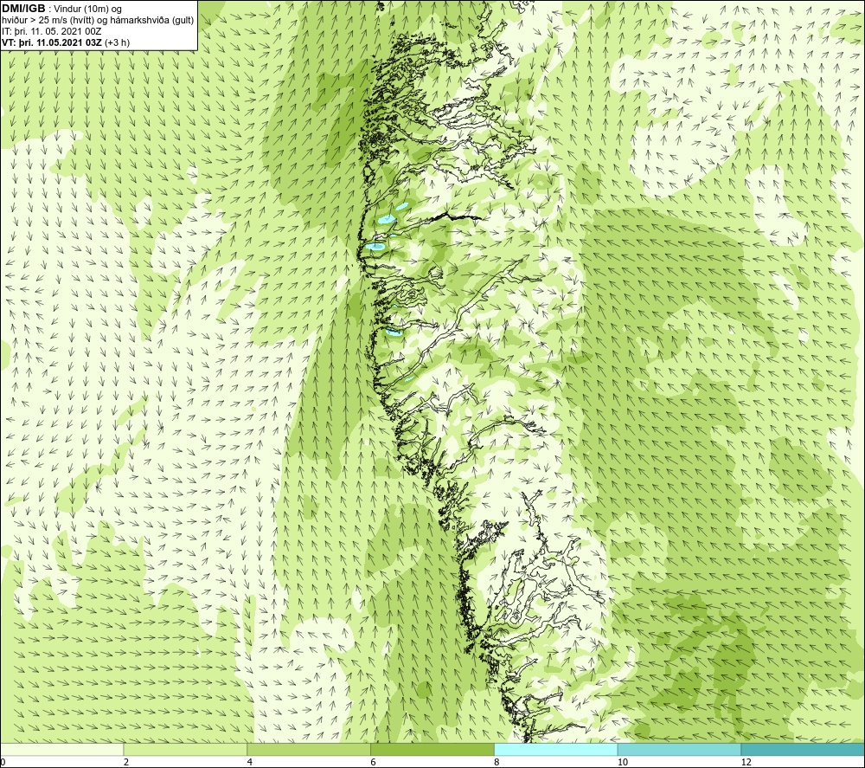Click the legend scale label "6"
The height and width of the screenshot is (768, 865).
pyautogui.click(x=374, y=762)
